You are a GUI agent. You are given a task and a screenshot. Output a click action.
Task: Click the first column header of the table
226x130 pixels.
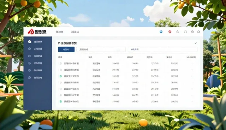[x=60, y=57]
